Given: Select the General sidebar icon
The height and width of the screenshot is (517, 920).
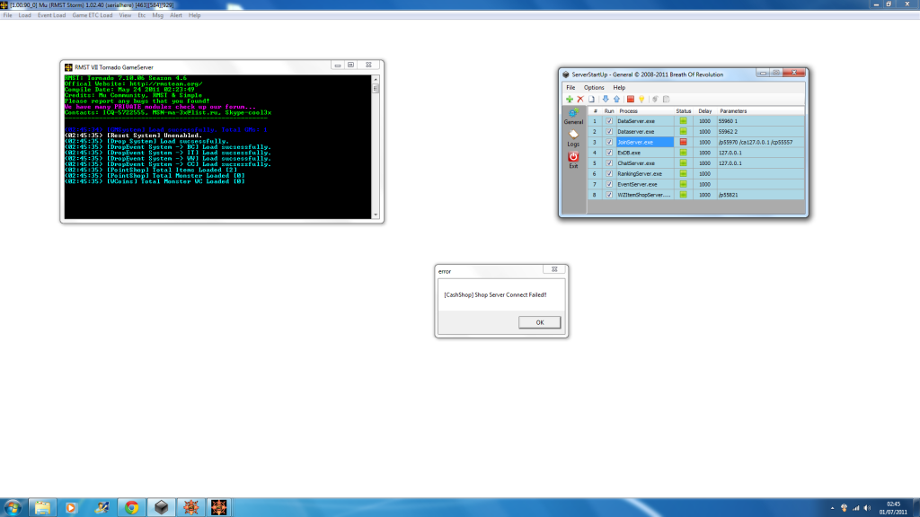Looking at the screenshot, I should tap(573, 115).
